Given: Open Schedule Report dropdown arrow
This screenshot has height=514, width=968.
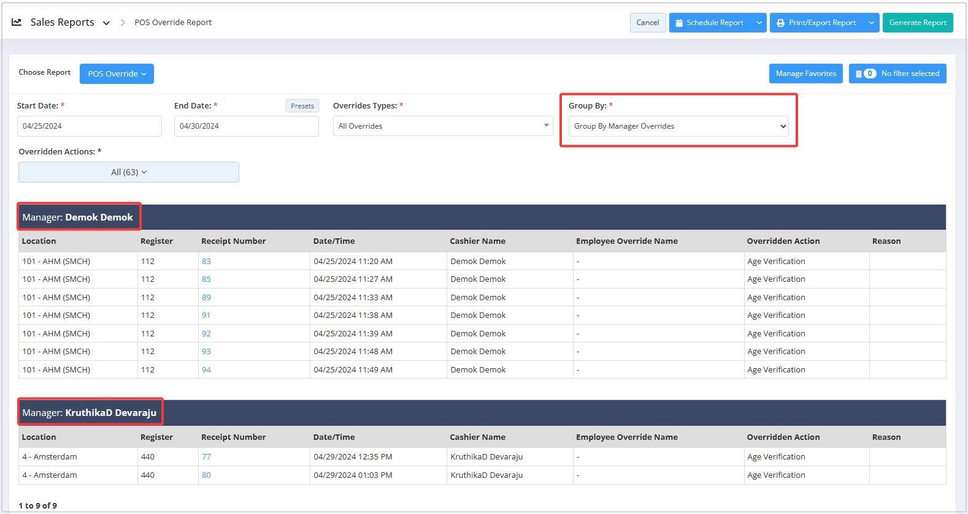Looking at the screenshot, I should pos(759,23).
